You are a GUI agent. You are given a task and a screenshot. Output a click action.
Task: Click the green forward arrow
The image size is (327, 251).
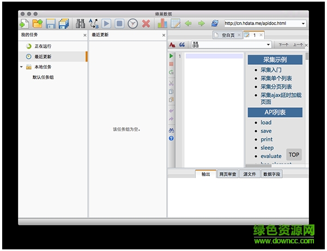pyautogui.click(x=201, y=23)
